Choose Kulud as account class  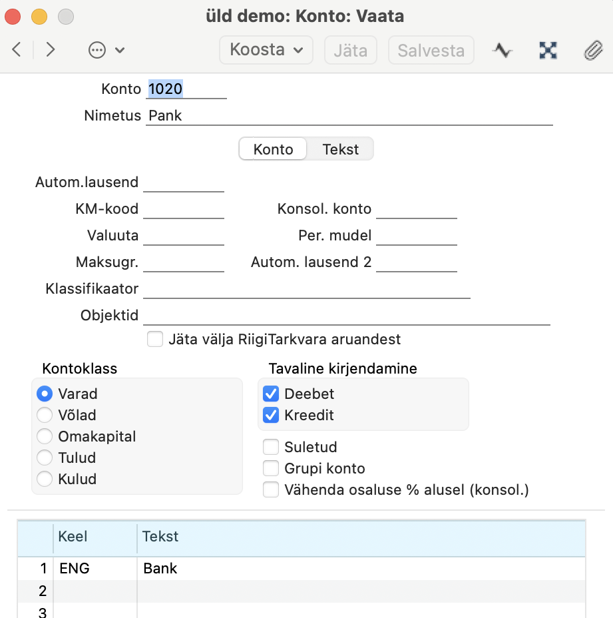[45, 478]
